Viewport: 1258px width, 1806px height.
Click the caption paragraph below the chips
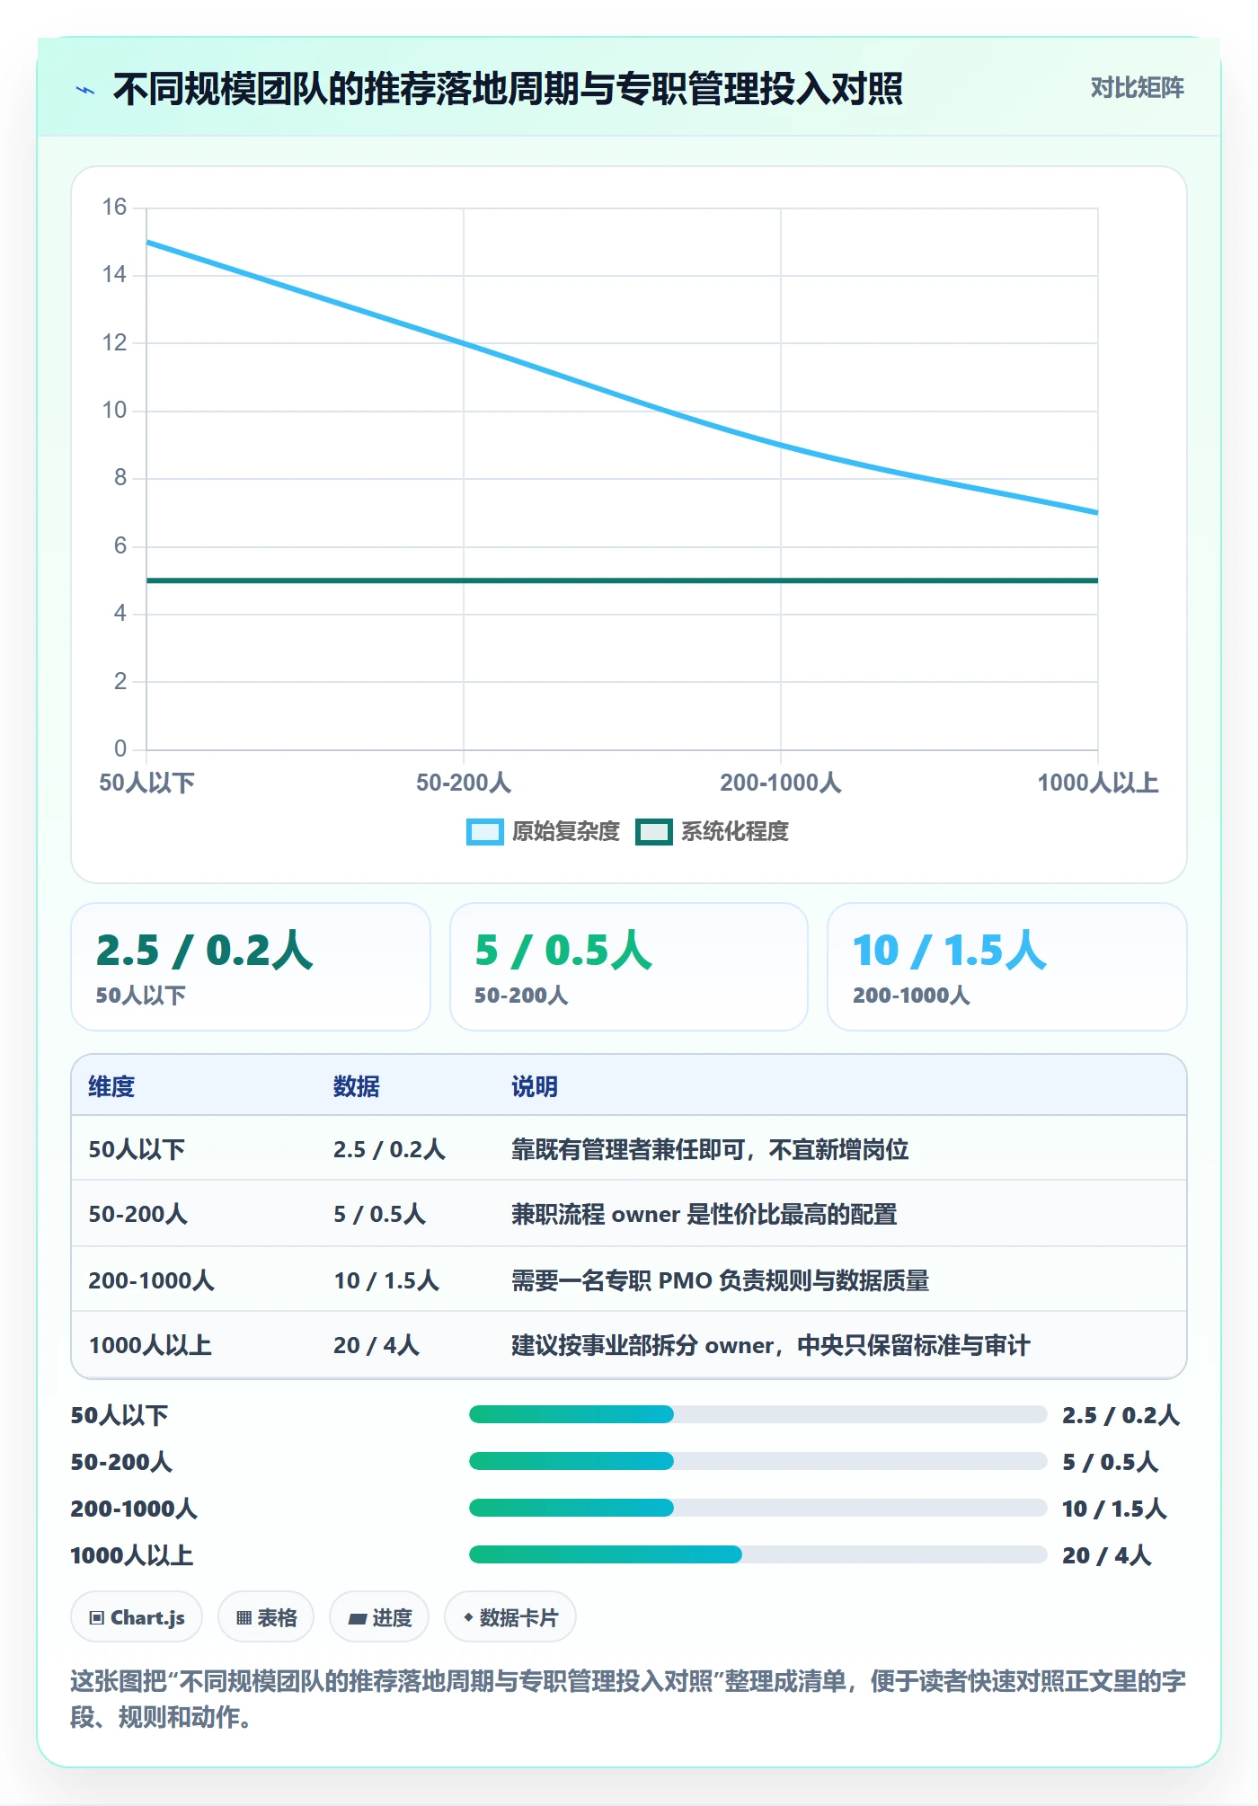tap(628, 1699)
